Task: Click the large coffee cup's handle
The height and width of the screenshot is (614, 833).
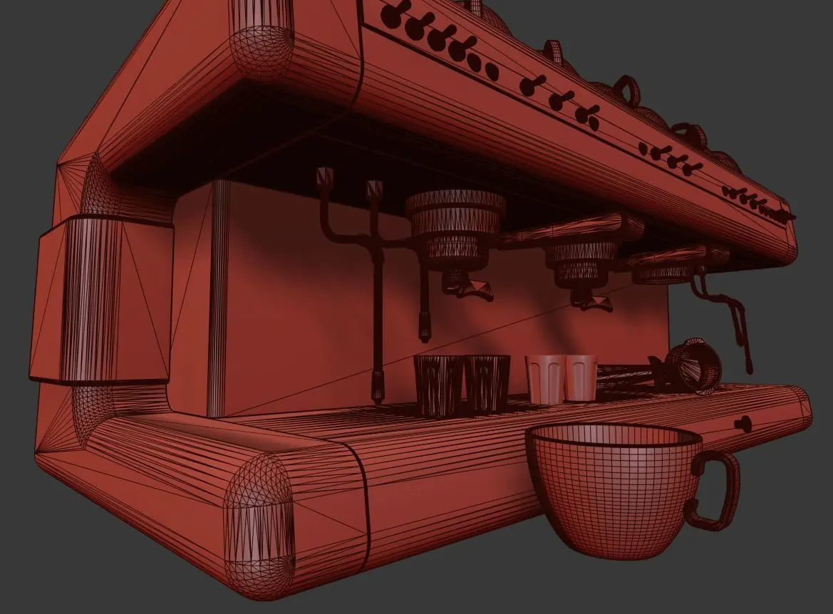Action: pos(713,491)
